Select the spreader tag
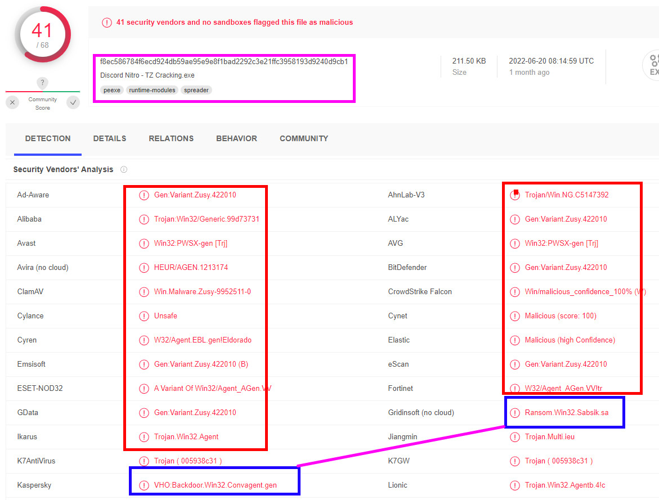659x500 pixels. click(x=196, y=90)
